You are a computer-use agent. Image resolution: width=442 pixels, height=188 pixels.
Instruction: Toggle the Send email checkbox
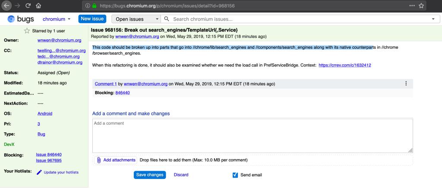(x=235, y=175)
